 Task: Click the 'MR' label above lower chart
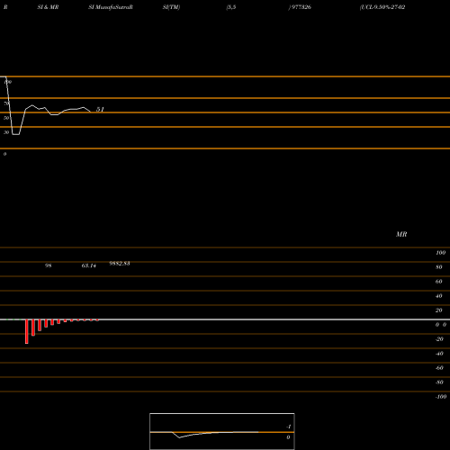point(401,234)
